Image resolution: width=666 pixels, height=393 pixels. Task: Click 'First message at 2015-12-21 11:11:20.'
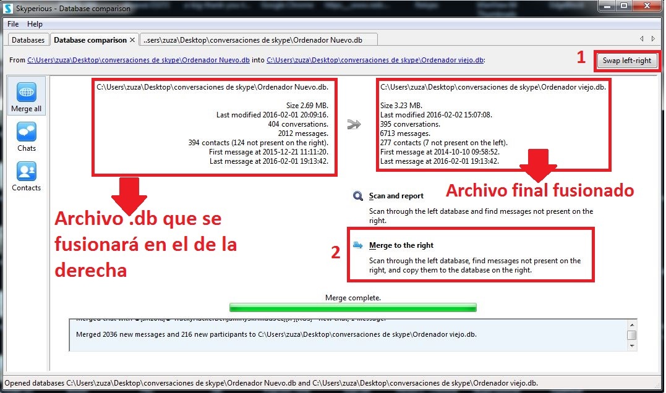tap(268, 152)
